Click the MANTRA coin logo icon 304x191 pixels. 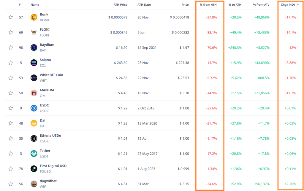(34, 93)
